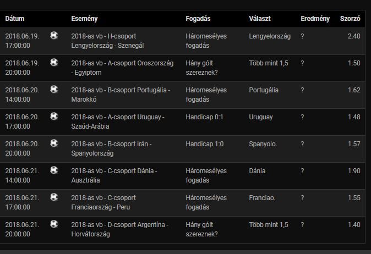Sort by the Esemény column header
This screenshot has width=371, height=254.
84,19
